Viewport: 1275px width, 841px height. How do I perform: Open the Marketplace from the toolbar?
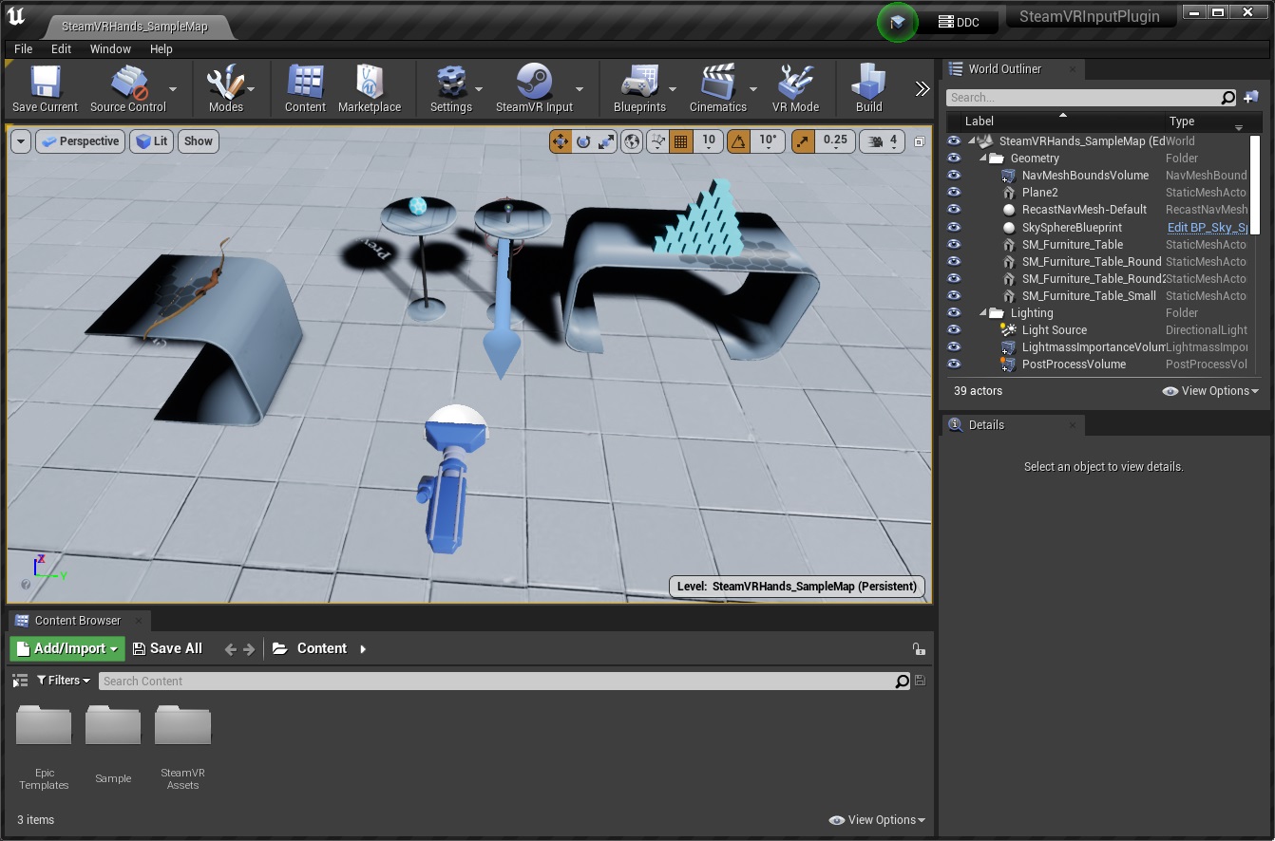369,84
